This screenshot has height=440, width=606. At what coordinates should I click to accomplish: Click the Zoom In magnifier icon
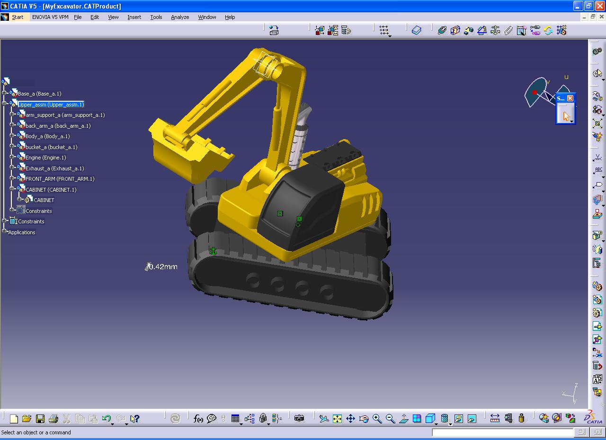(377, 418)
